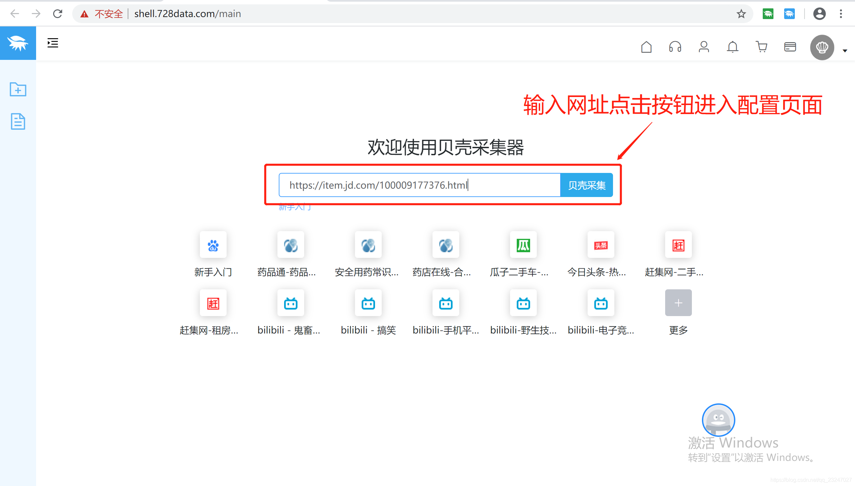
Task: Open the bilibili - 搞笑 template icon
Action: pyautogui.click(x=368, y=303)
